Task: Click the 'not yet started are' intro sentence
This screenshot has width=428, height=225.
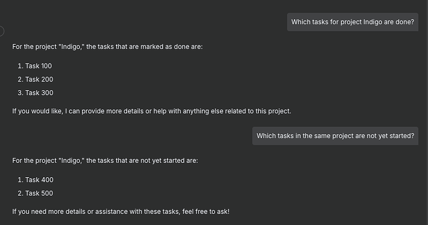Action: pyautogui.click(x=105, y=160)
